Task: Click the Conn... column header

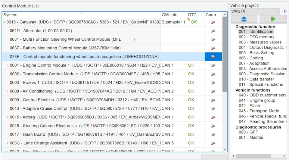Action: [x=213, y=15]
